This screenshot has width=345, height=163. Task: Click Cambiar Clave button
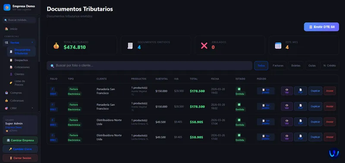[x=20, y=149]
